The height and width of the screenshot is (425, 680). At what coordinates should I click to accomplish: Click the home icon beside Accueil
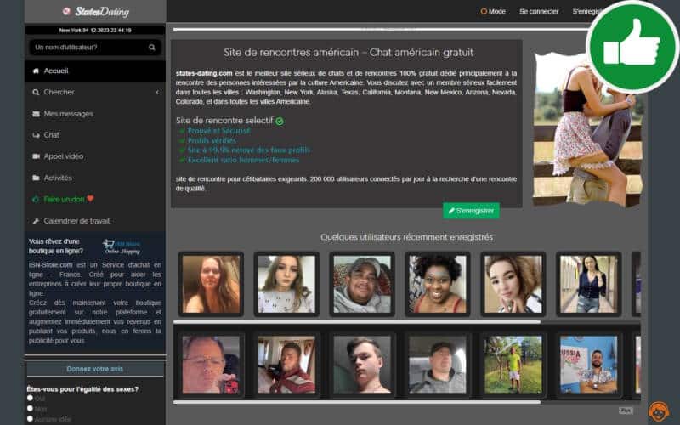pos(36,71)
